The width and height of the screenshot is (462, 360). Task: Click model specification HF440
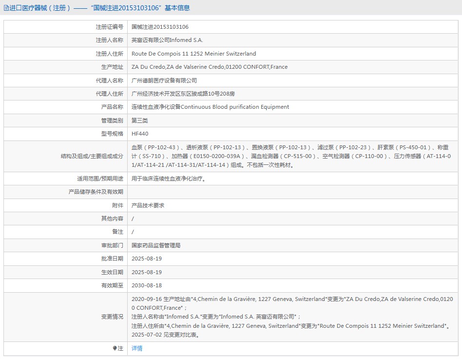click(x=140, y=134)
